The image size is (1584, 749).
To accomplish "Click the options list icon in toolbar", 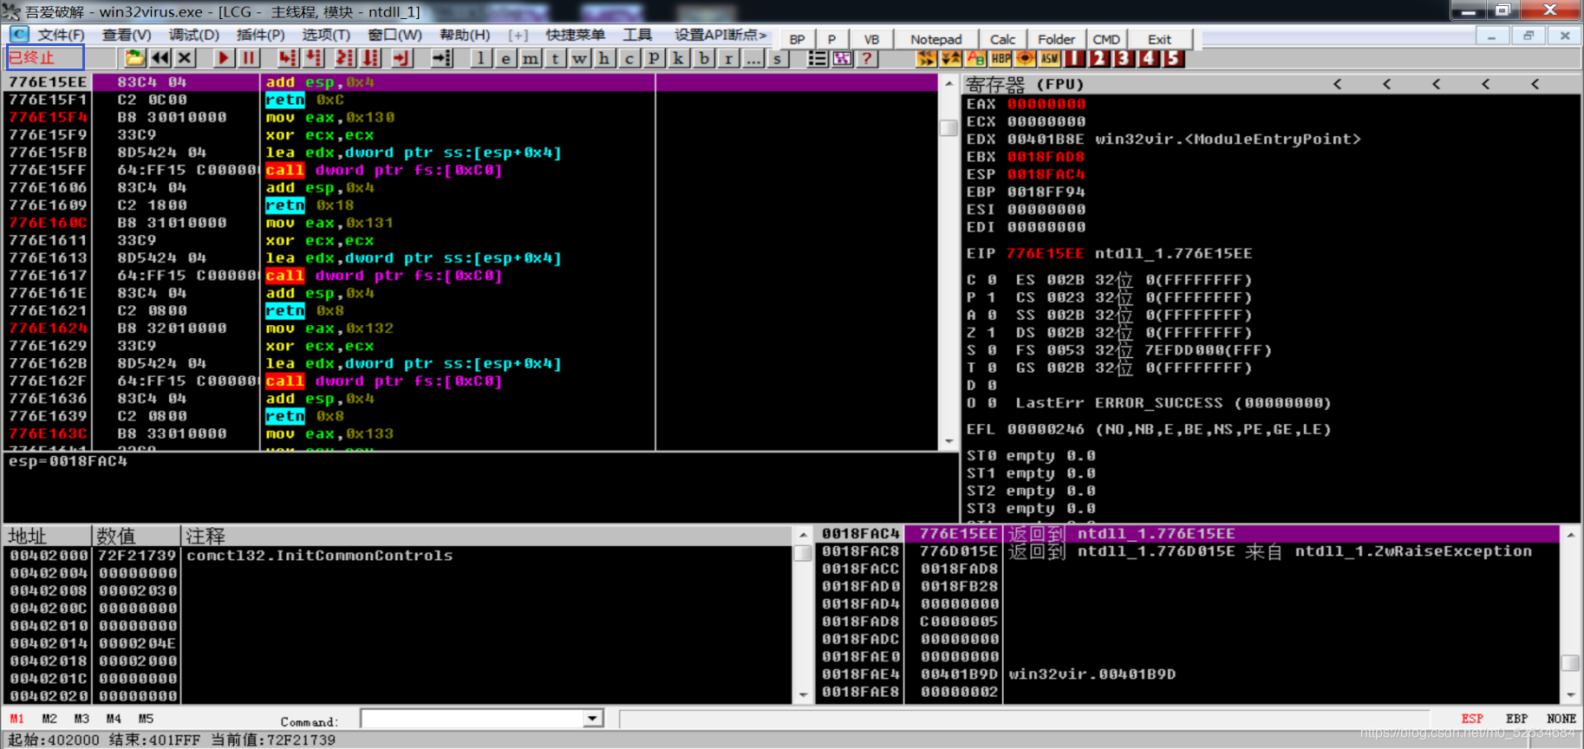I will click(817, 58).
